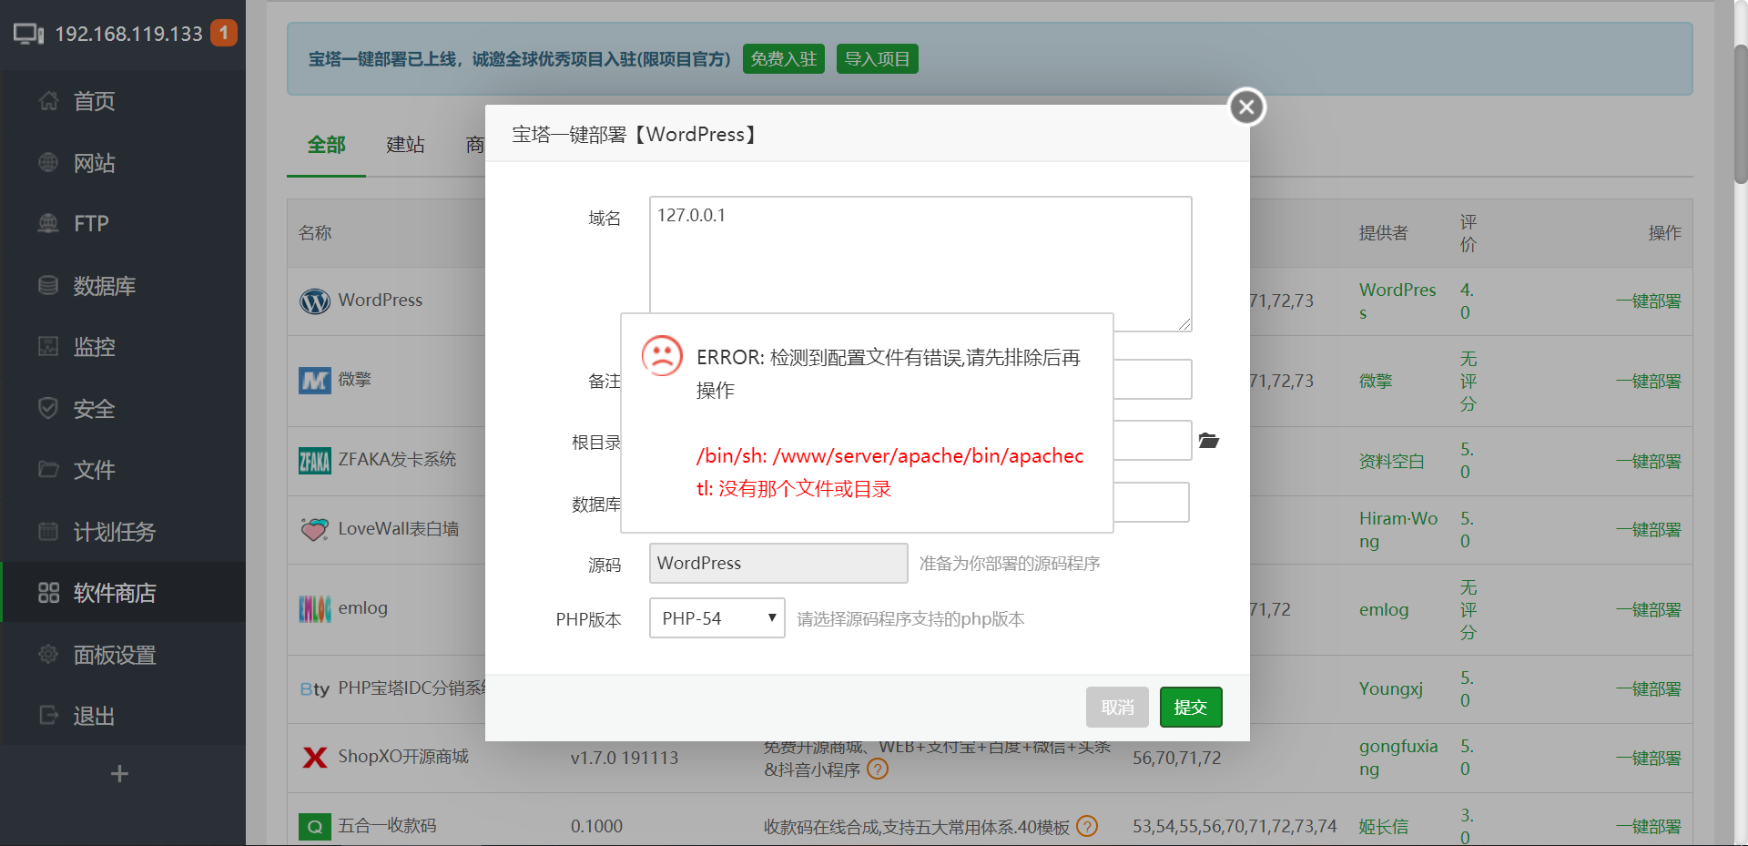Click the database icon beside 数据库
The width and height of the screenshot is (1748, 846).
point(48,285)
